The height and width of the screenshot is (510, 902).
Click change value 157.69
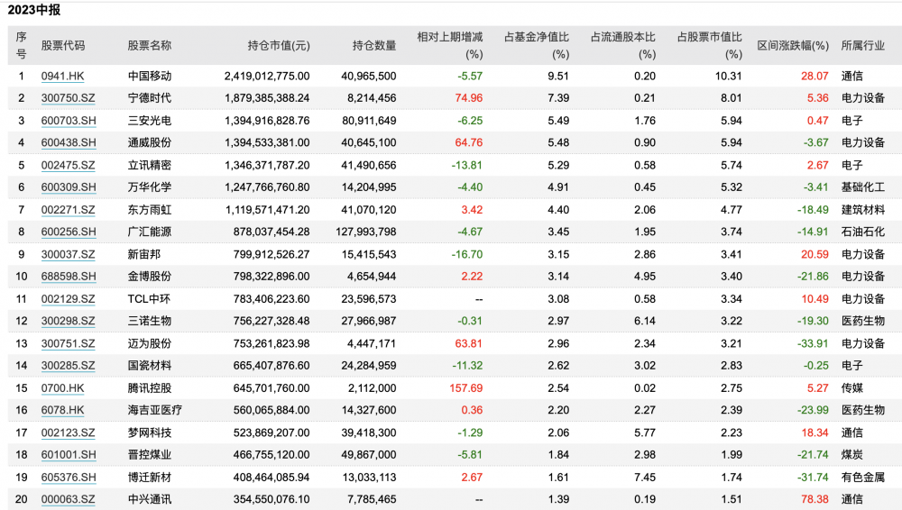[x=466, y=388]
